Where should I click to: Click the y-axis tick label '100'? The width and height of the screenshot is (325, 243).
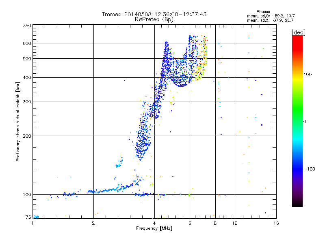[x=27, y=194]
